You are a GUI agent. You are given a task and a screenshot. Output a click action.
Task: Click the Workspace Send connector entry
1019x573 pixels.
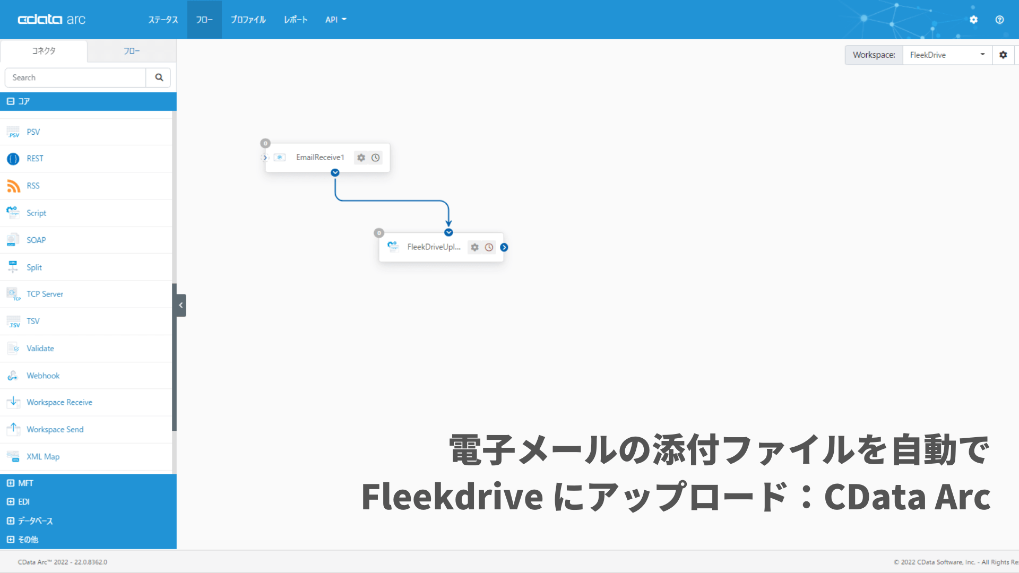point(55,429)
